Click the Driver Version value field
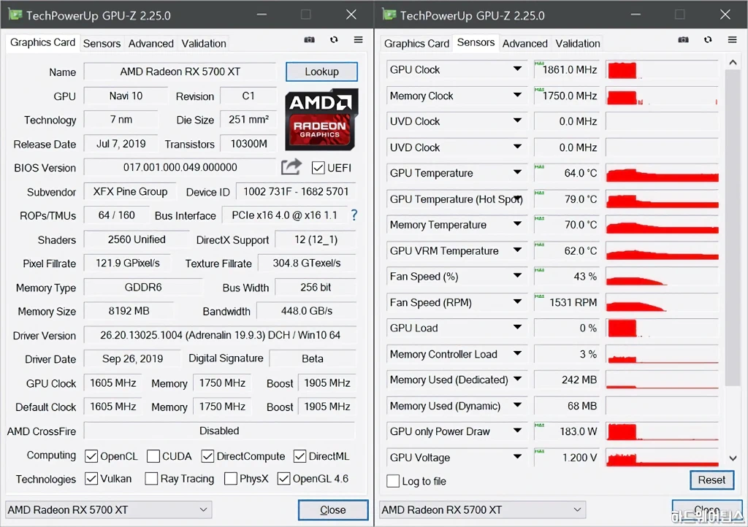748x527 pixels. coord(220,335)
